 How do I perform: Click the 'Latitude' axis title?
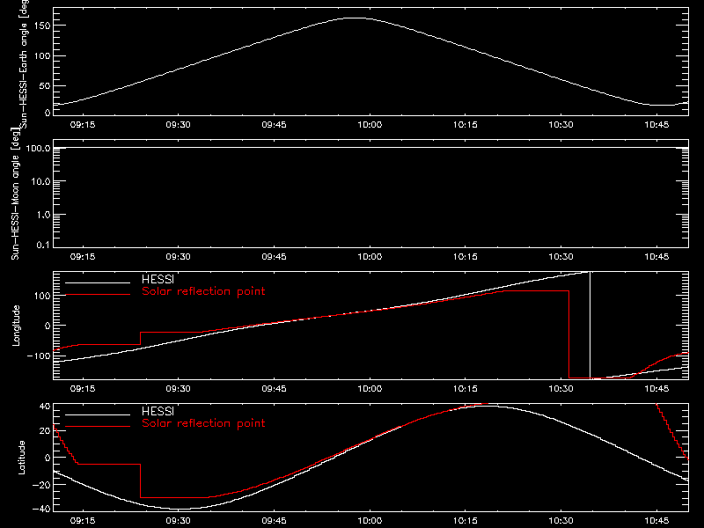tap(21, 458)
